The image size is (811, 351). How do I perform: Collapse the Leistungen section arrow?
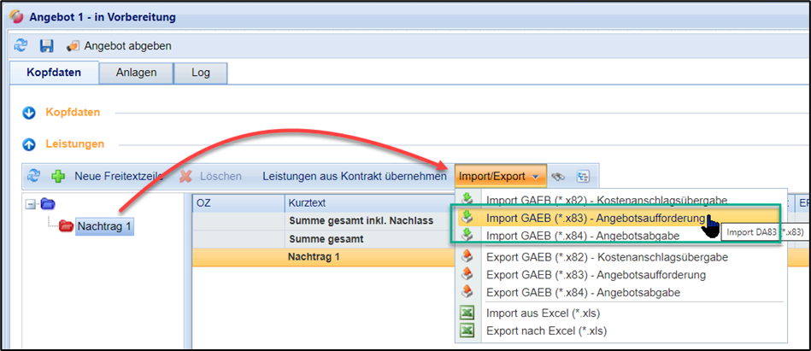click(28, 144)
